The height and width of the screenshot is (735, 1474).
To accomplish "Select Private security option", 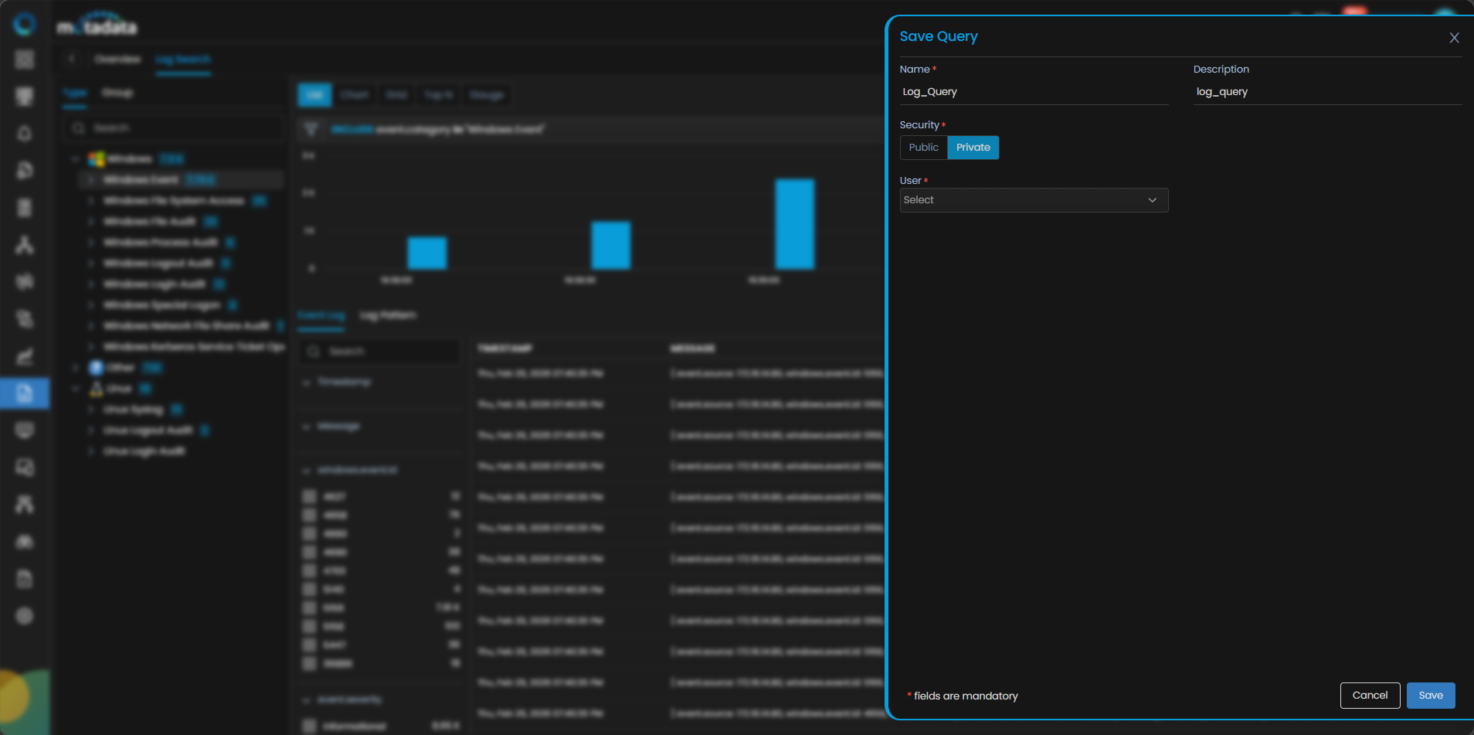I will 973,148.
